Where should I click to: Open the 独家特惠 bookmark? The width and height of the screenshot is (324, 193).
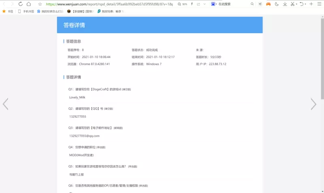click(x=111, y=11)
